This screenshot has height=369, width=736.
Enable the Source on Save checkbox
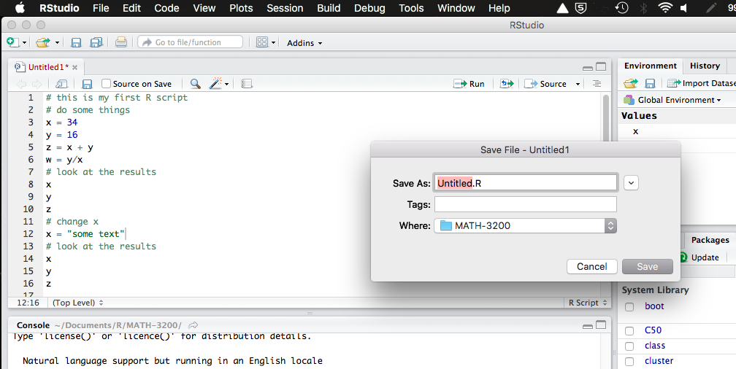(106, 83)
